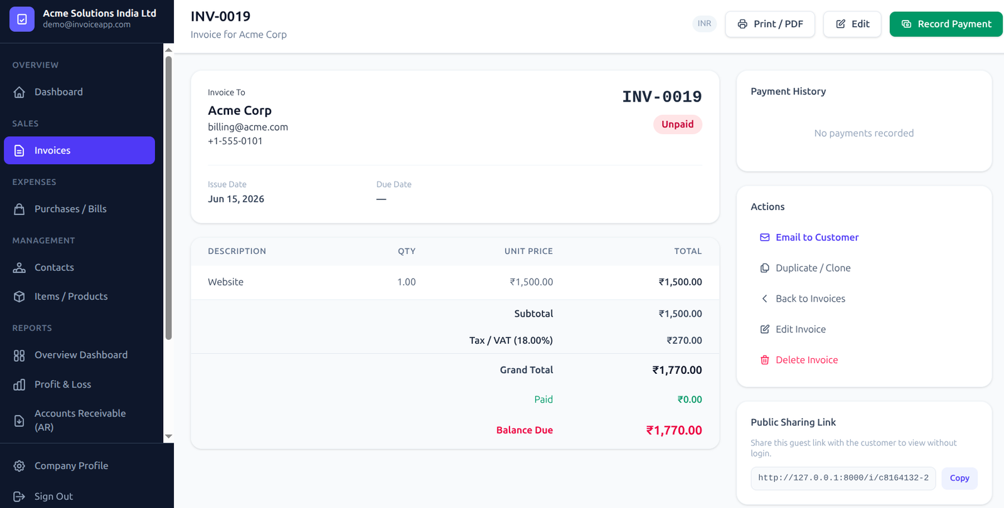The image size is (1004, 508).
Task: Click the Balance Due amount ₹1,770.00
Action: click(x=674, y=430)
